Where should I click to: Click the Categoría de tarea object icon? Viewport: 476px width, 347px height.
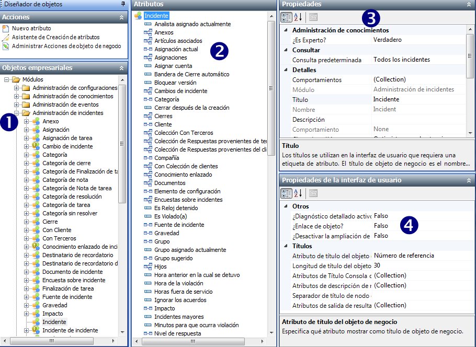point(36,205)
